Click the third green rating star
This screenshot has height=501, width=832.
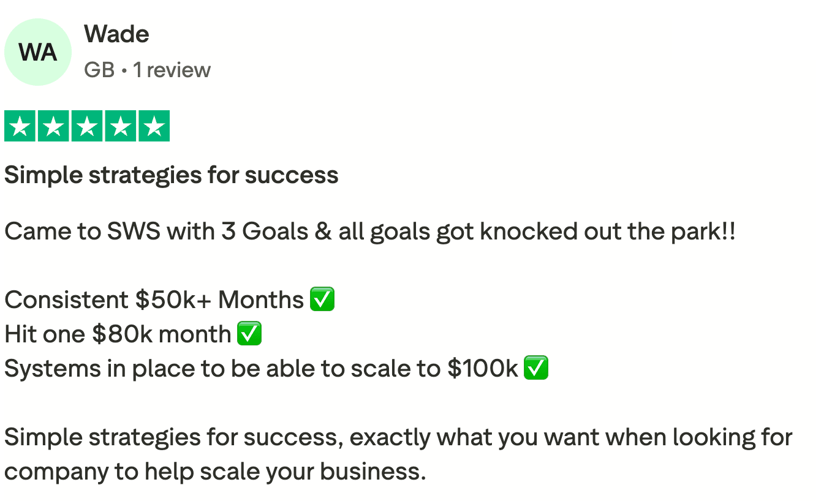[87, 126]
